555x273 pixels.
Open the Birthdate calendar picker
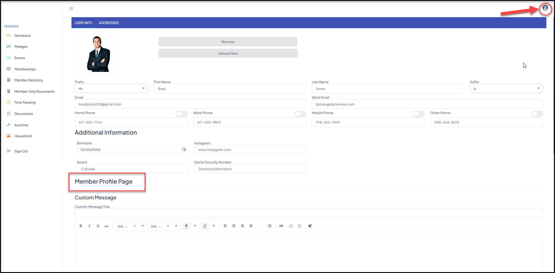[184, 149]
